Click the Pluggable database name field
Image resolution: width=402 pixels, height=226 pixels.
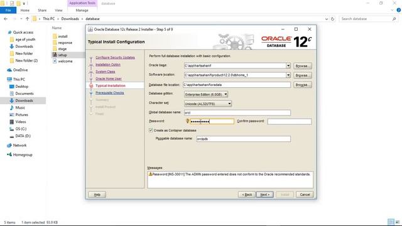click(x=243, y=139)
